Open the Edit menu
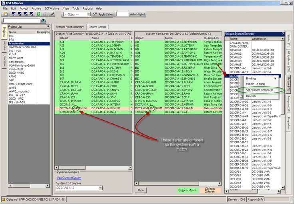The height and width of the screenshot is (204, 294). 13,8
